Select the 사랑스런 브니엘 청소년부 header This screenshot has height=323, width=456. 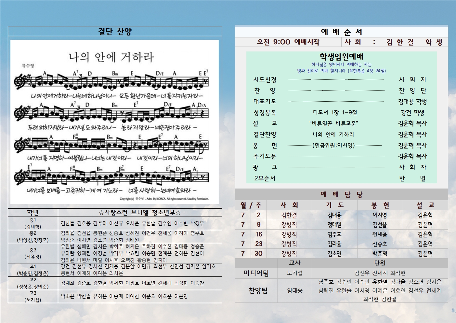coord(140,213)
